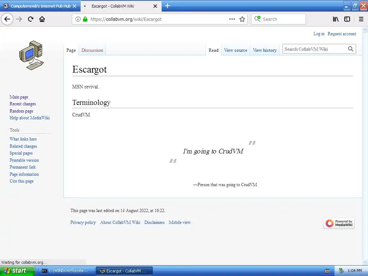Image resolution: width=368 pixels, height=276 pixels.
Task: Open a new tab with plus icon
Action: coord(167,6)
